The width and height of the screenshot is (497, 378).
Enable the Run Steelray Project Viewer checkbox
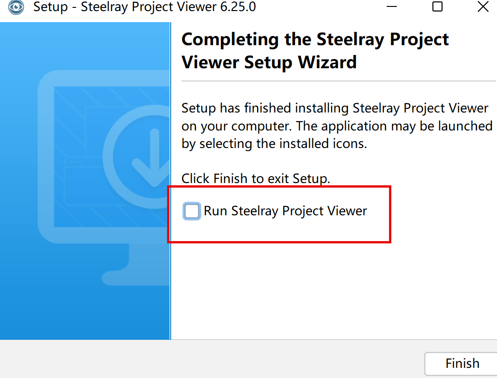[x=192, y=211]
